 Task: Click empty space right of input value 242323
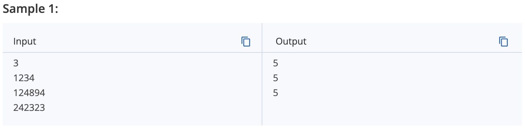tap(152, 108)
